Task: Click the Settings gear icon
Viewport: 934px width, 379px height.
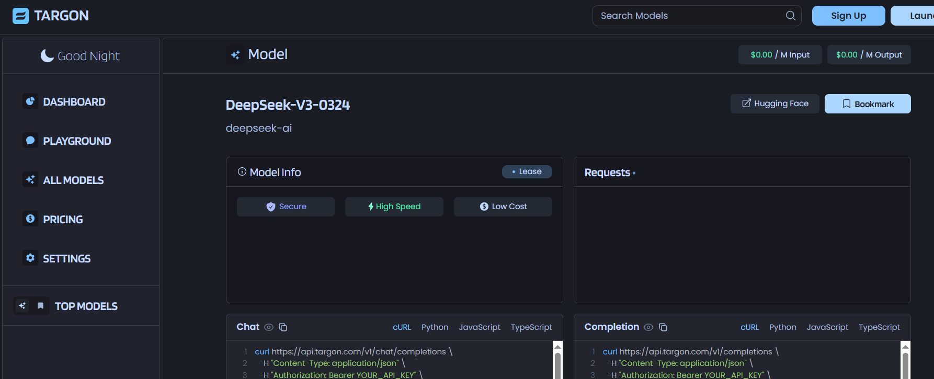Action: pyautogui.click(x=30, y=258)
